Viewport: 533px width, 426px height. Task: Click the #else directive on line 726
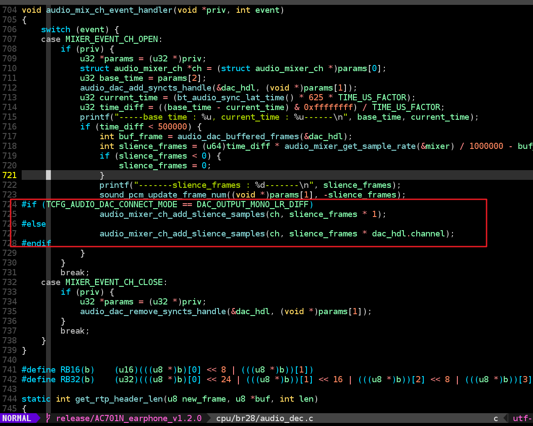pos(34,224)
